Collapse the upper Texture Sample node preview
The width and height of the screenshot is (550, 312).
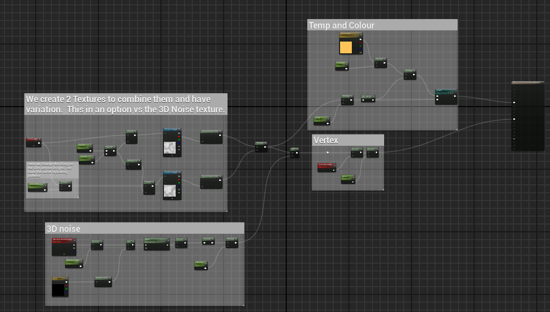pyautogui.click(x=172, y=156)
